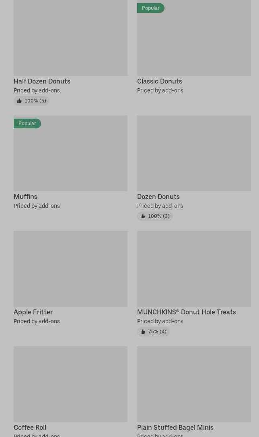Select the Coffee Roll photo
The width and height of the screenshot is (259, 437).
click(x=70, y=384)
